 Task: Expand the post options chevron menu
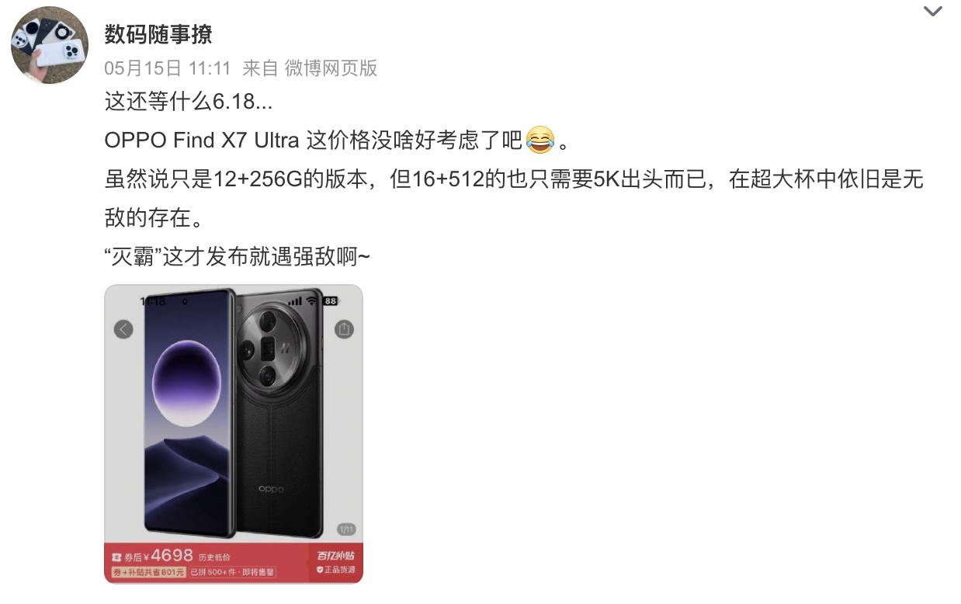(x=932, y=11)
